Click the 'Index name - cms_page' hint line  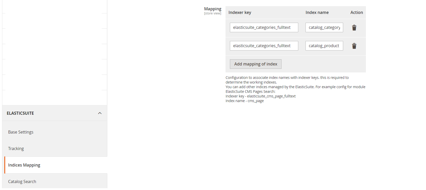point(245,101)
